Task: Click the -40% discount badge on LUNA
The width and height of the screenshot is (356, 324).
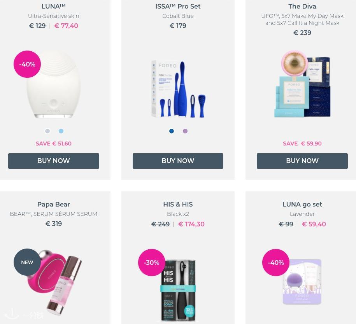Action: tap(27, 64)
